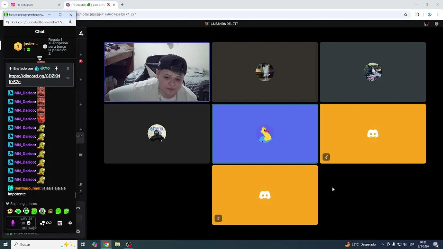Toggle the system volume icon in tray

[405, 245]
